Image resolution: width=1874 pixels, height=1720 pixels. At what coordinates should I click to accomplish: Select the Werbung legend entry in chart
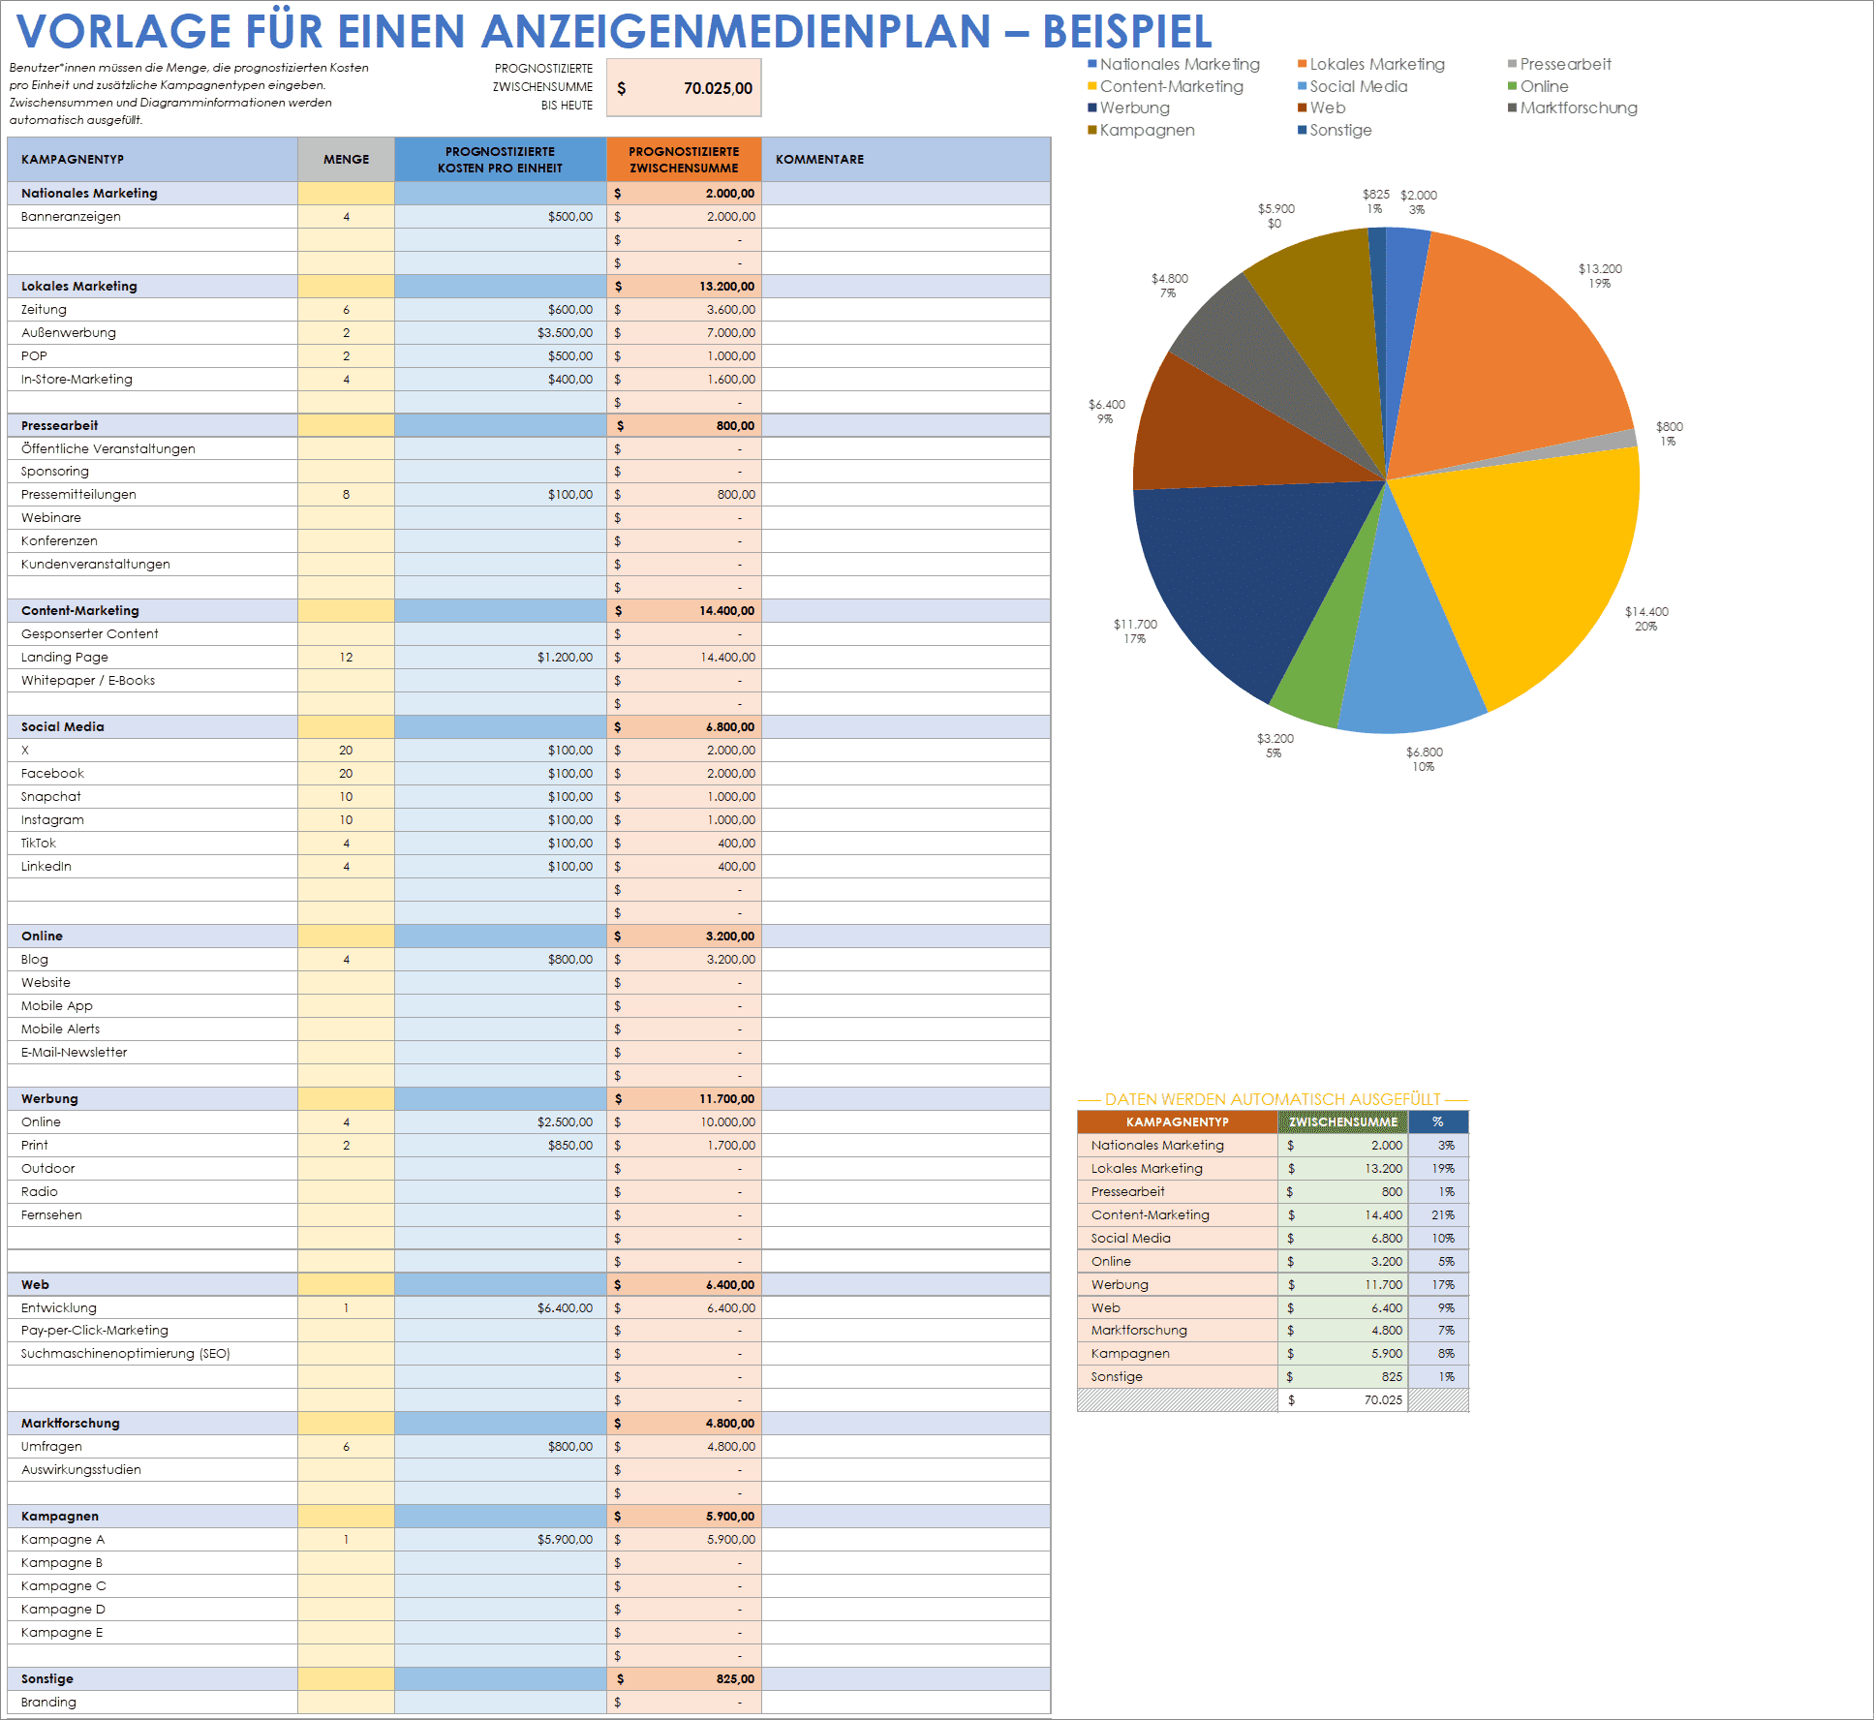point(1128,107)
